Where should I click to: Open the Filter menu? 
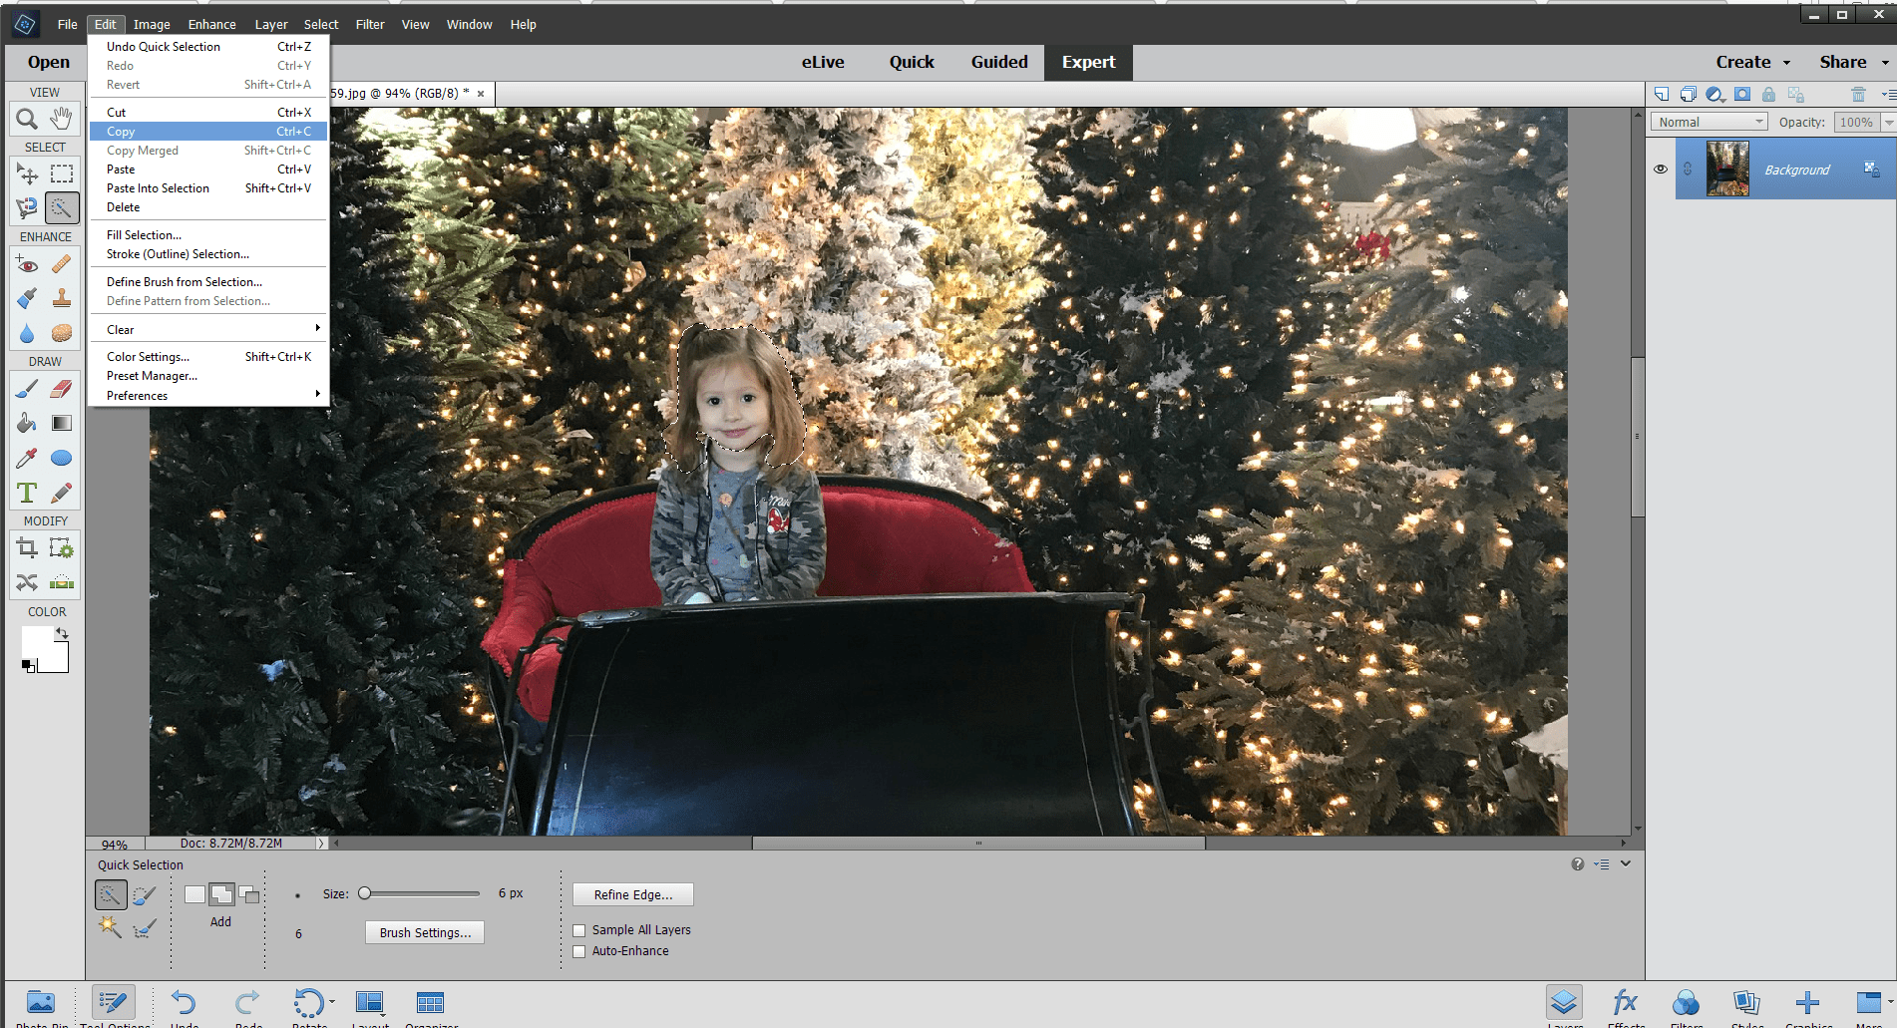pyautogui.click(x=370, y=24)
